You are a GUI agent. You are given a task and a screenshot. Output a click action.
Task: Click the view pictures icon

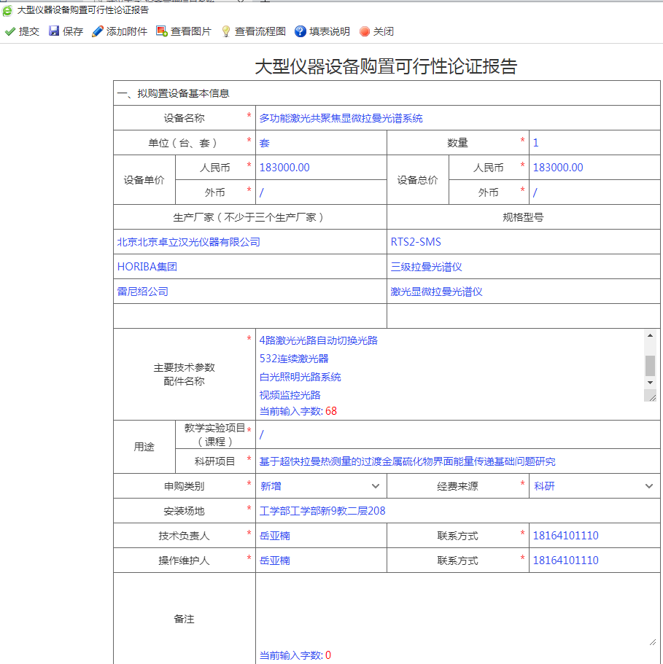coord(162,31)
